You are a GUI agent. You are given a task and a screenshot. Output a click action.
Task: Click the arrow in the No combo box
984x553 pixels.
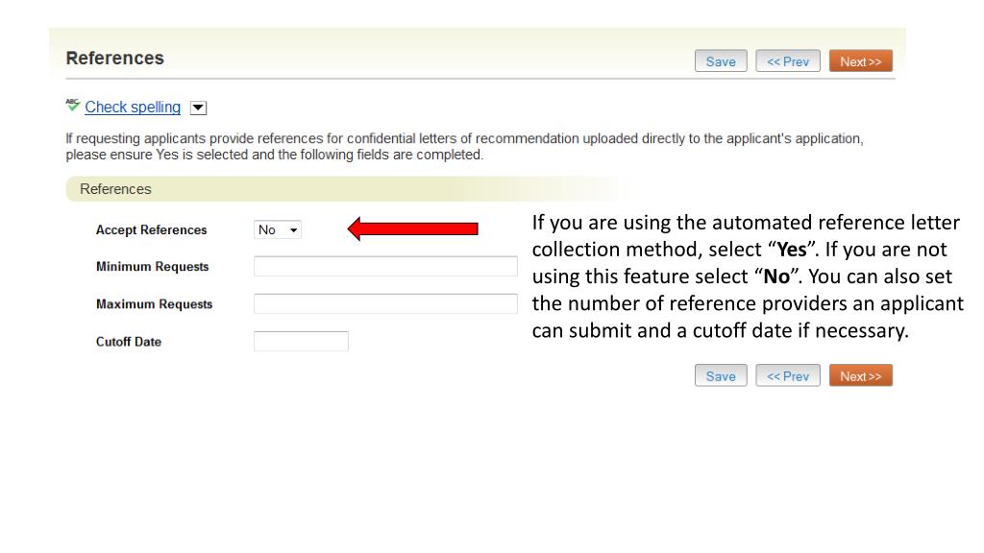click(293, 230)
